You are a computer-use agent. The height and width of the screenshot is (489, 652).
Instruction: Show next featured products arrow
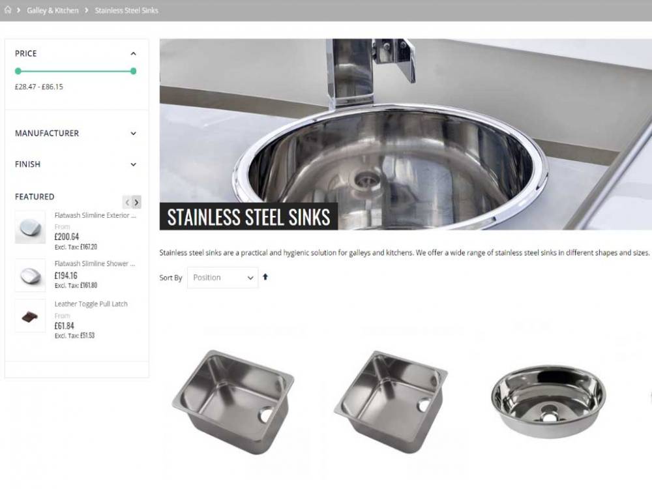136,202
